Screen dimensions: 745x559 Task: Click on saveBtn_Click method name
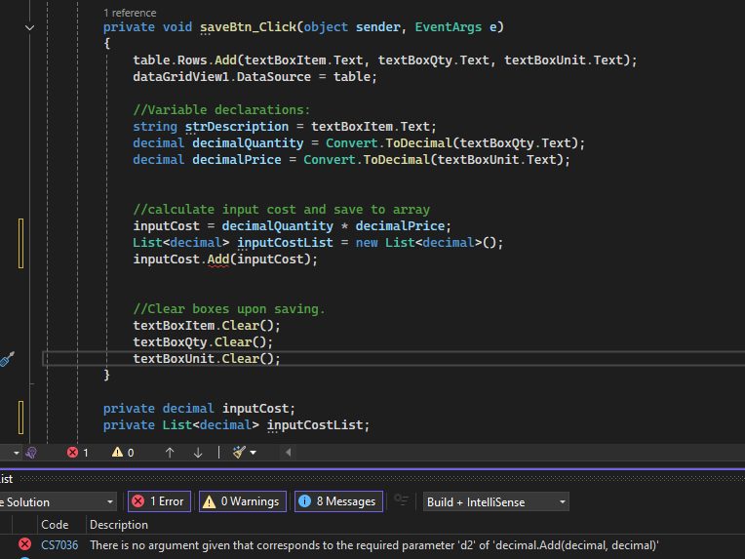click(x=248, y=27)
